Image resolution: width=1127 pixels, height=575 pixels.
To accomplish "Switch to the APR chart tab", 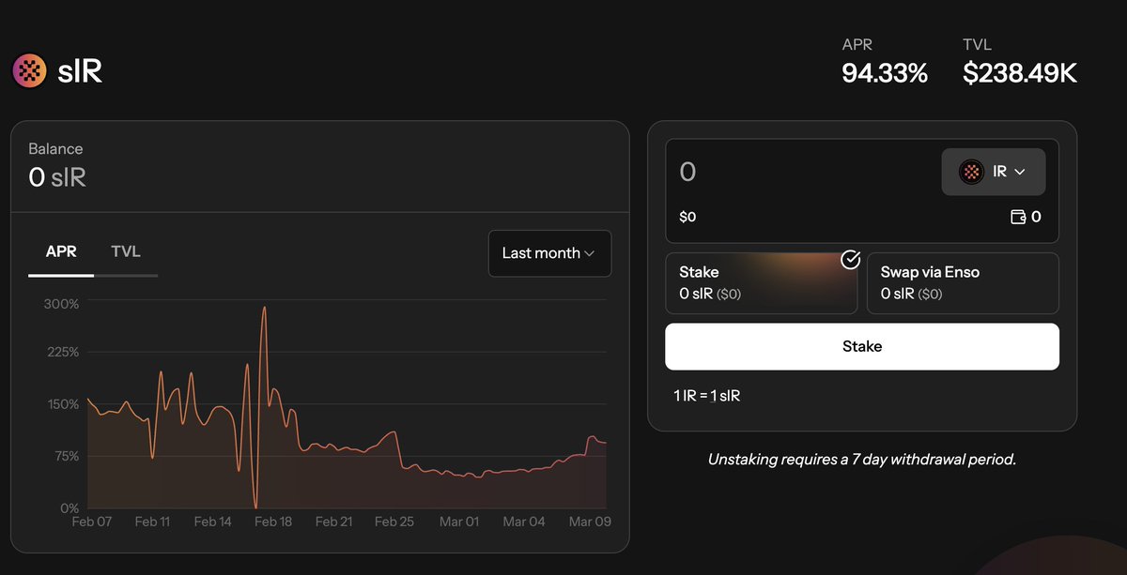I will (x=61, y=251).
